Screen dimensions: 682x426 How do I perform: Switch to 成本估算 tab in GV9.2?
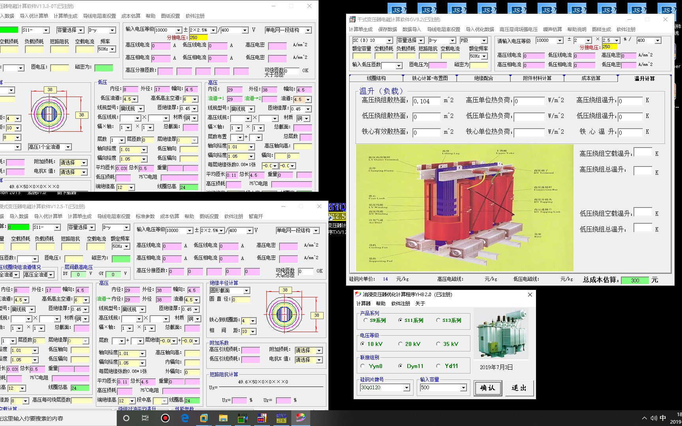[x=591, y=78]
